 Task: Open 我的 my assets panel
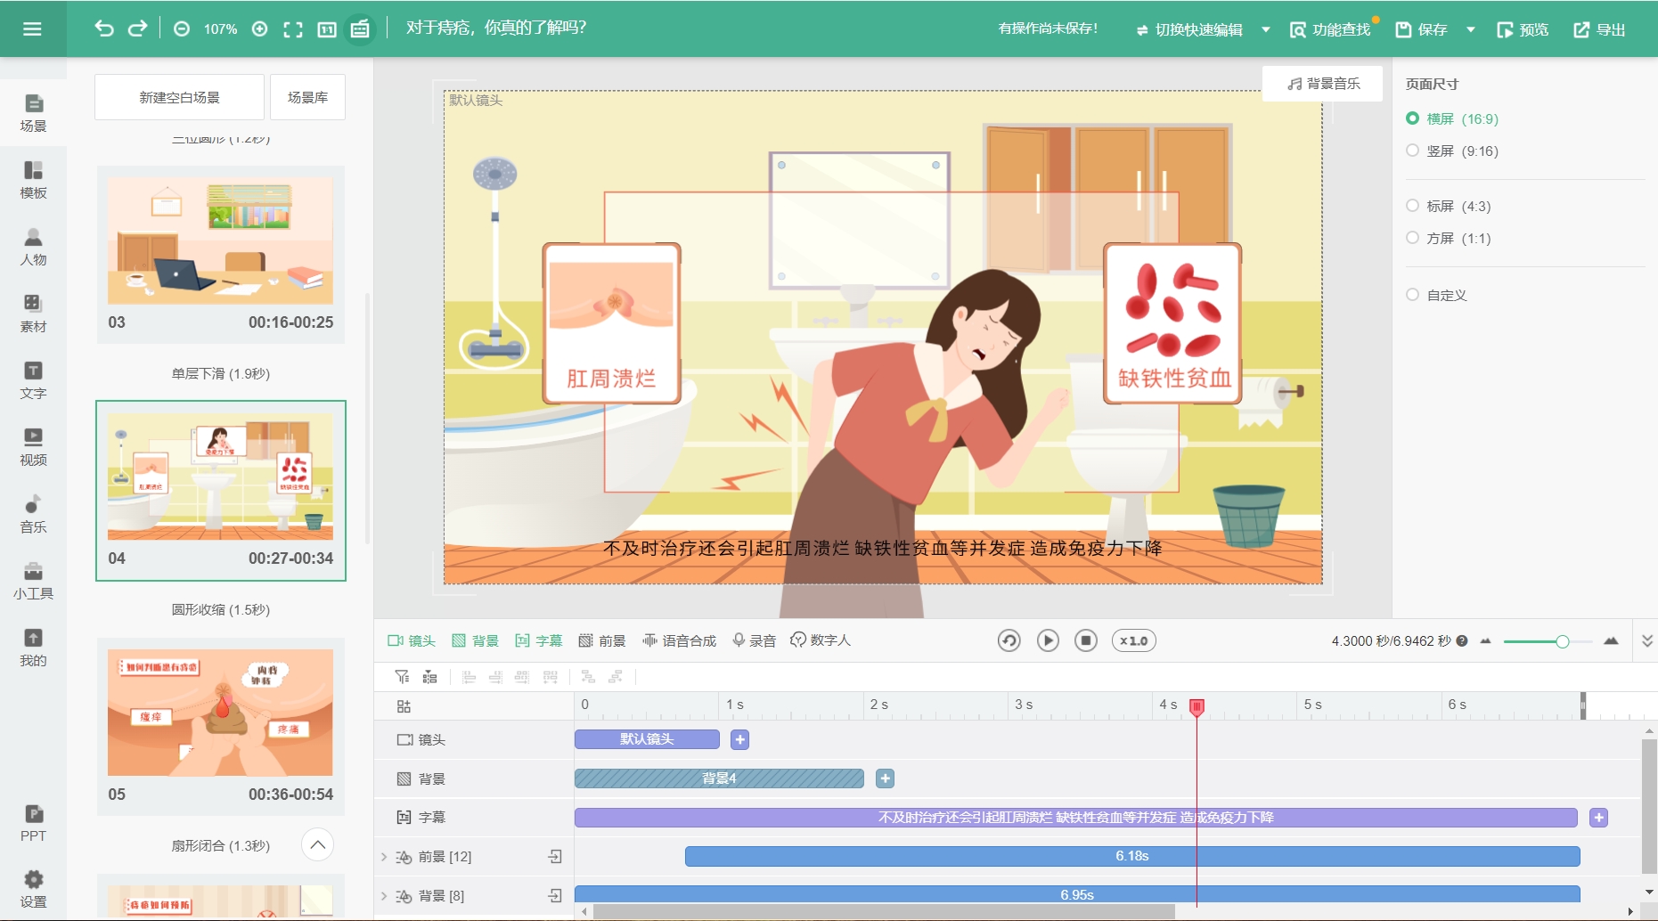(33, 648)
